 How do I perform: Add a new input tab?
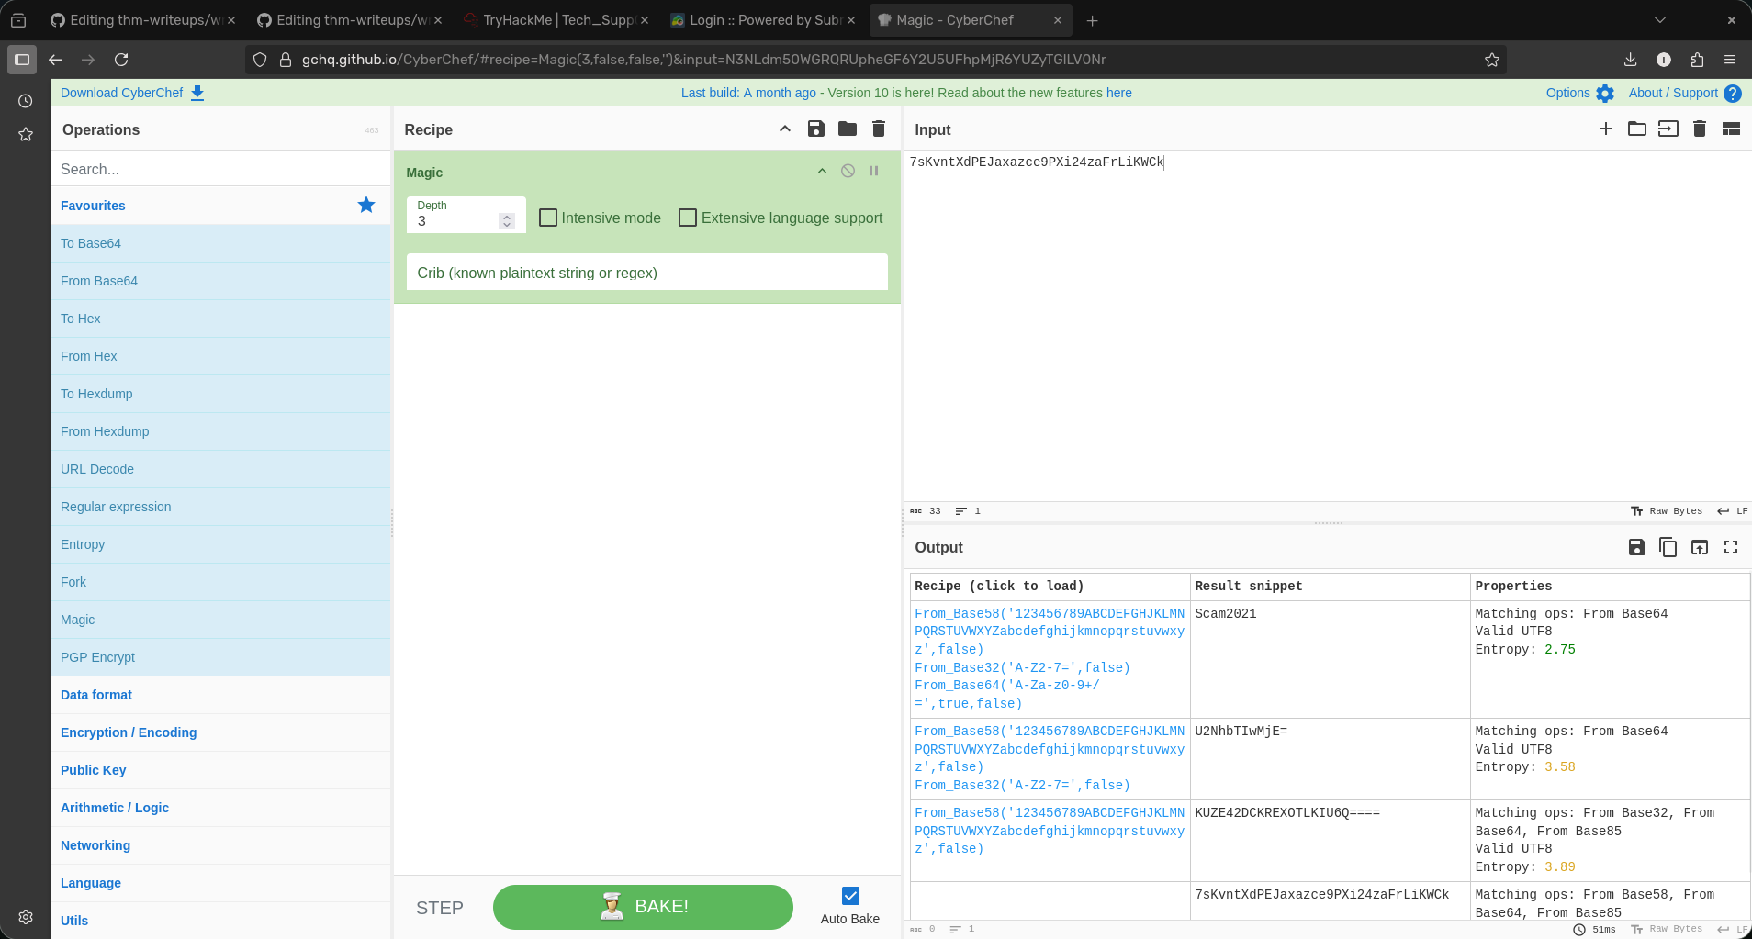[1605, 129]
